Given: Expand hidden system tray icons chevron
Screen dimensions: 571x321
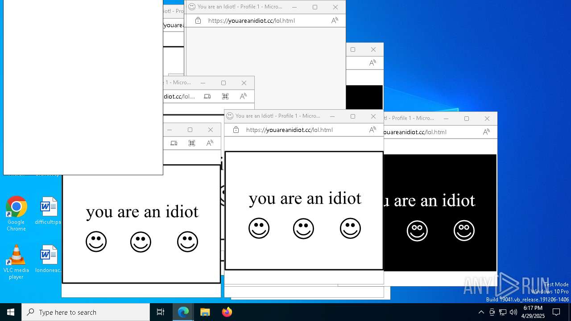Looking at the screenshot, I should pyautogui.click(x=481, y=312).
